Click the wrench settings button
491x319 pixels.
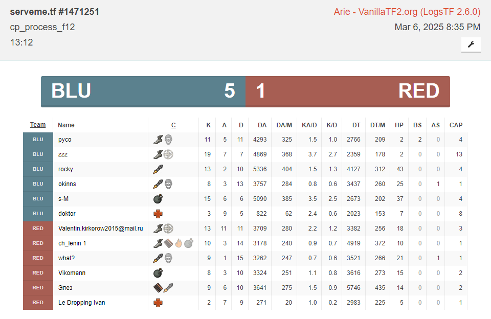(471, 44)
